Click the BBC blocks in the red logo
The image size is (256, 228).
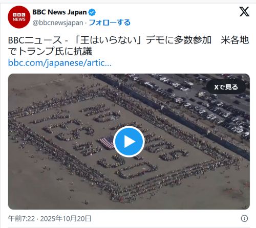tap(19, 15)
